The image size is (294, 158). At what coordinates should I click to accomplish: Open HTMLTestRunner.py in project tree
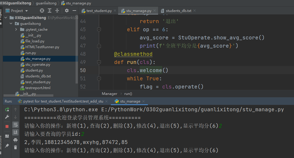pyautogui.click(x=42, y=47)
